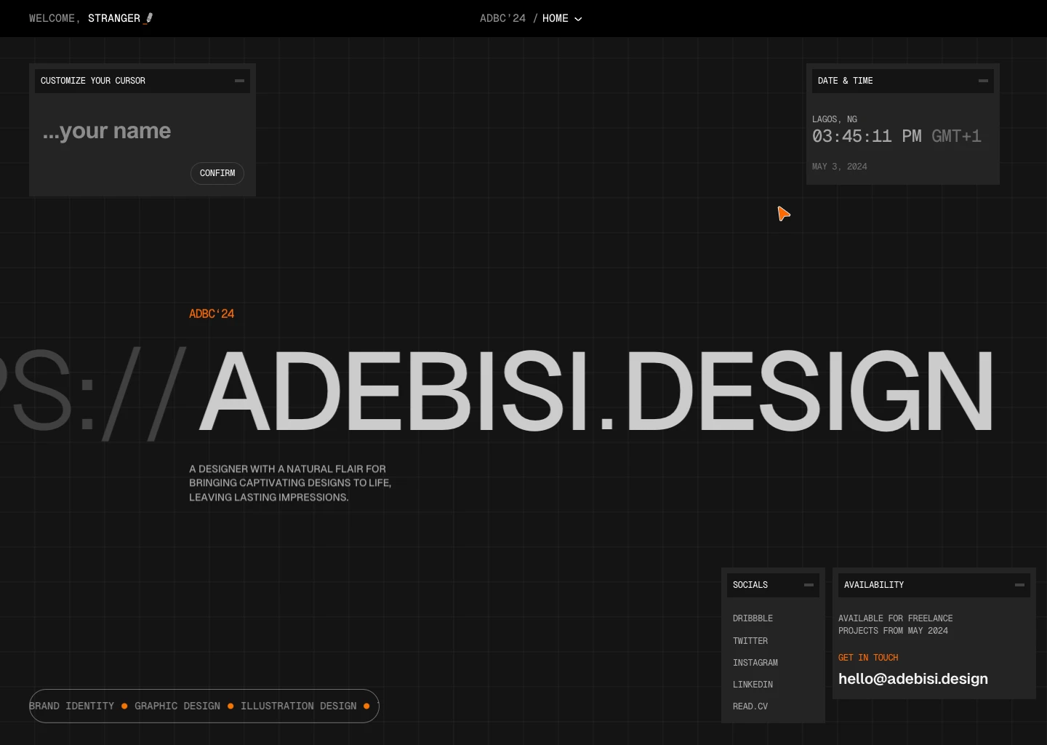Image resolution: width=1047 pixels, height=745 pixels.
Task: Collapse the AVAILABILITY panel
Action: (x=1019, y=585)
